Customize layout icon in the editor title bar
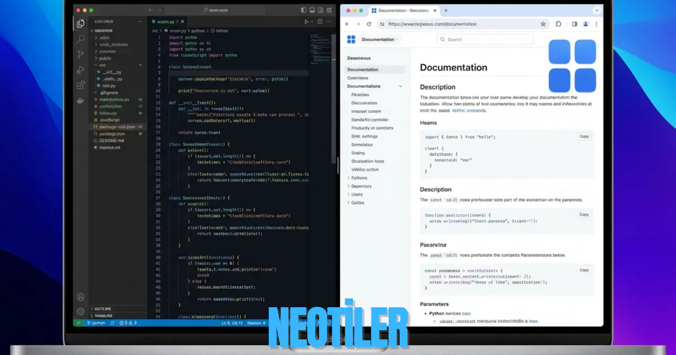The height and width of the screenshot is (355, 676). point(330,10)
